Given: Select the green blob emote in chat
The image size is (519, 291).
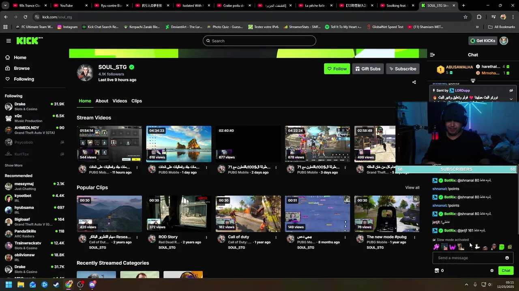Looking at the screenshot, I should 502,247.
